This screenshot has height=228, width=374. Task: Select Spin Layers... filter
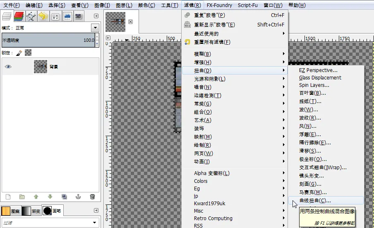point(326,85)
